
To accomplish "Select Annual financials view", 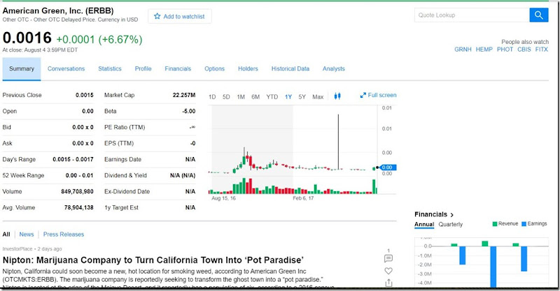I will point(424,225).
